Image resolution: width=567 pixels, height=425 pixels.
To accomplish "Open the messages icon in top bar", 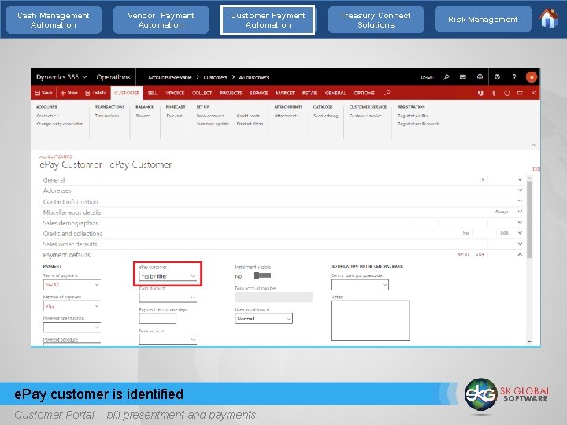I will [x=463, y=77].
